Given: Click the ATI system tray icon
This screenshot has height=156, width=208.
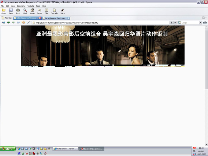Looking at the screenshot, I should 194,148.
